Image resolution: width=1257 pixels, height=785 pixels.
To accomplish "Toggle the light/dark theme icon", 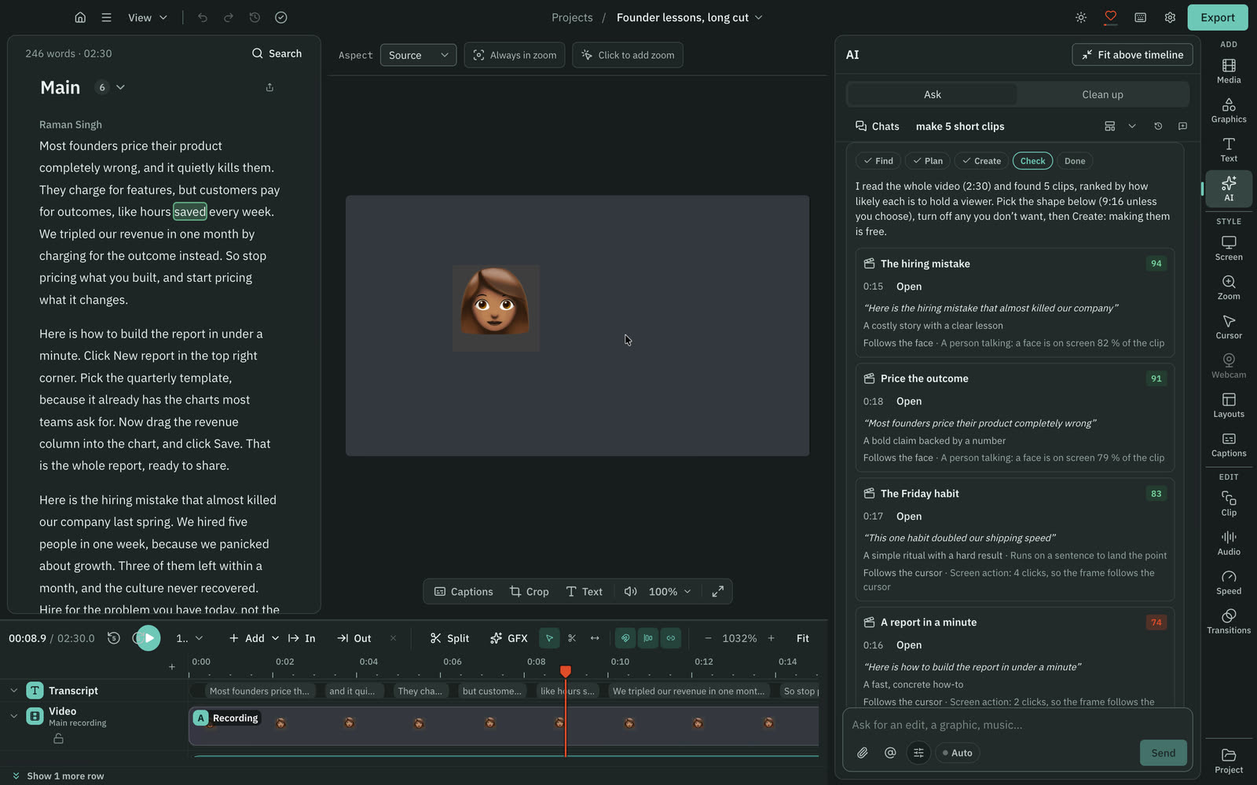I will (x=1081, y=17).
